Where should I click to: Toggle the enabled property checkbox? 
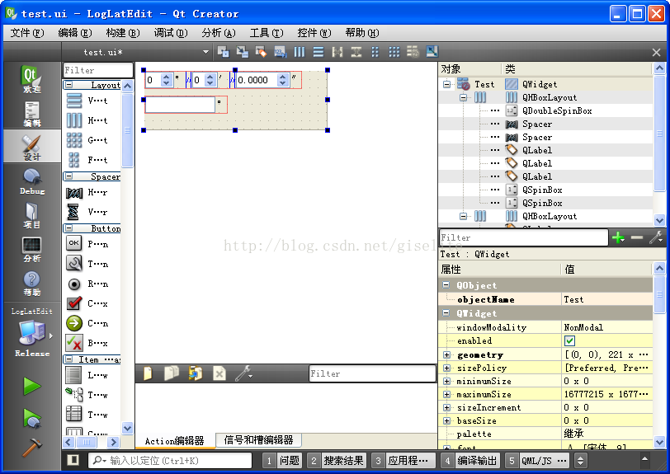click(569, 340)
